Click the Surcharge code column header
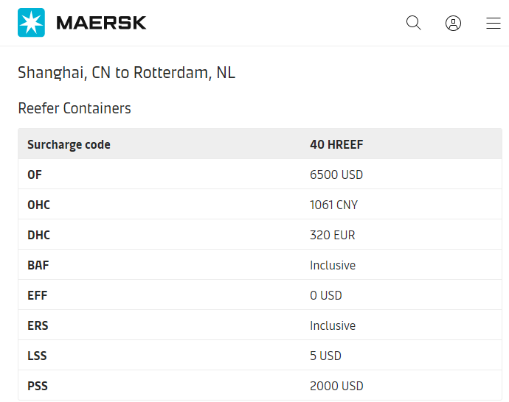 [69, 144]
